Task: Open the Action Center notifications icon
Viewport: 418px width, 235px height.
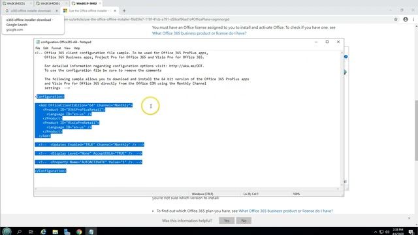Action: point(411,232)
